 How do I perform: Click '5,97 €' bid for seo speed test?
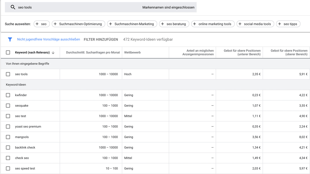(303, 168)
